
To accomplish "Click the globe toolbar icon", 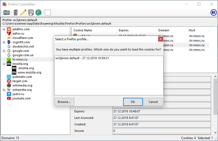I will tap(39, 12).
